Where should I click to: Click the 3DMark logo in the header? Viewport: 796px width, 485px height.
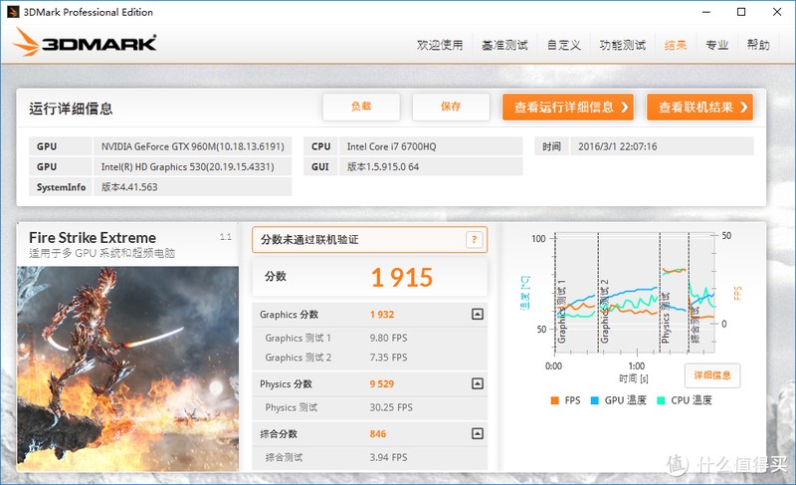coord(85,43)
